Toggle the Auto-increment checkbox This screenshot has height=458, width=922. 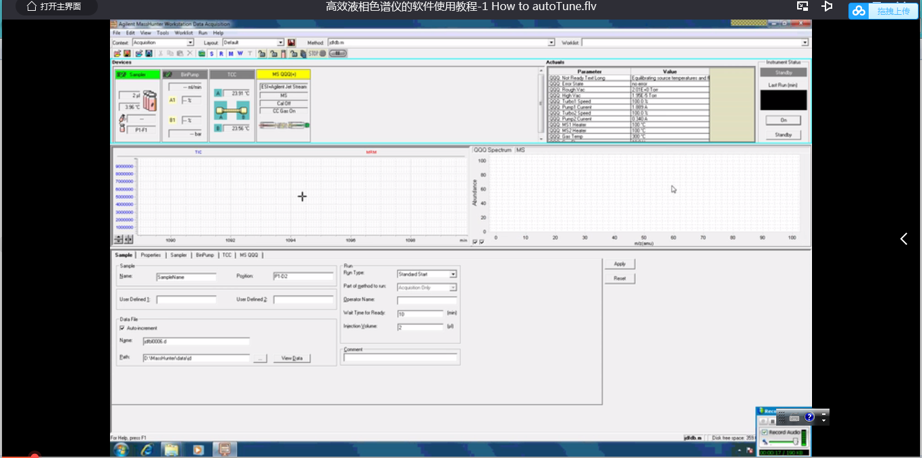(121, 328)
